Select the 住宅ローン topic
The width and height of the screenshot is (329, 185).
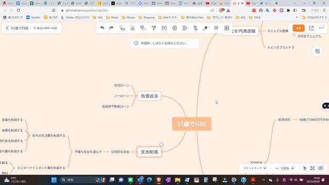pyautogui.click(x=121, y=85)
